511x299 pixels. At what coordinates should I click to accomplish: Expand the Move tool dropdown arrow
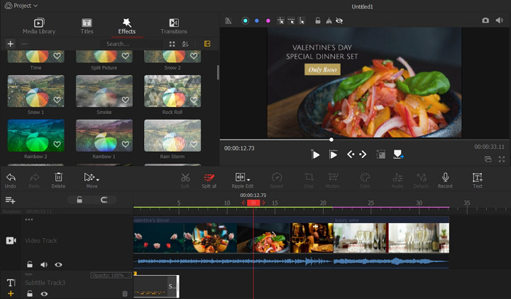(98, 179)
